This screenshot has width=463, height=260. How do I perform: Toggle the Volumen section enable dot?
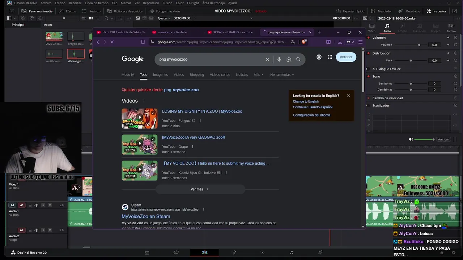tap(369, 38)
